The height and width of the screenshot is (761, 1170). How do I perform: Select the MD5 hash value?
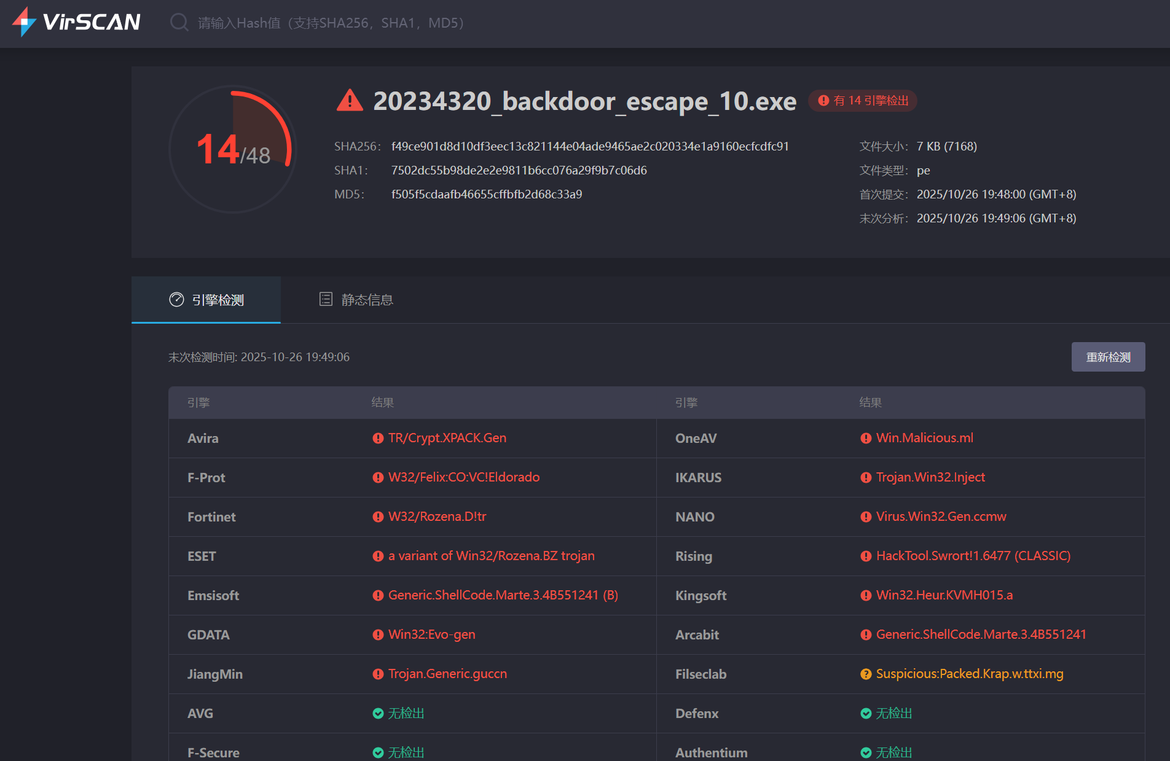pyautogui.click(x=487, y=194)
